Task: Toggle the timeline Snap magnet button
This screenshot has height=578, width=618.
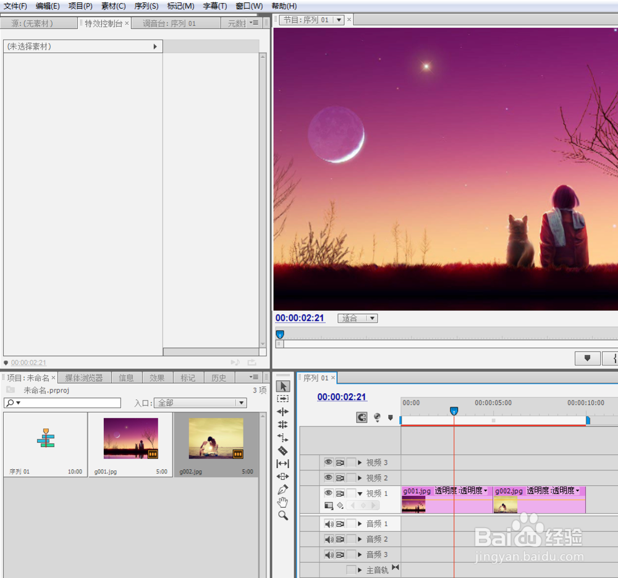Action: pyautogui.click(x=362, y=417)
